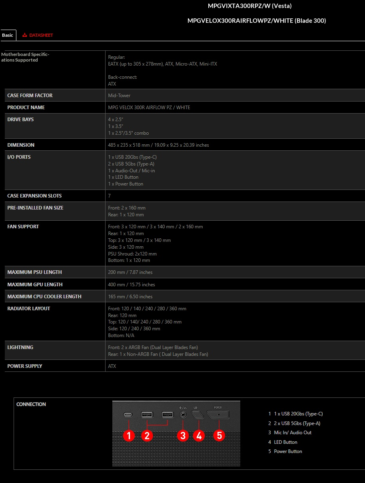The height and width of the screenshot is (483, 365).
Task: Click the red datasheet download icon
Action: coord(25,35)
